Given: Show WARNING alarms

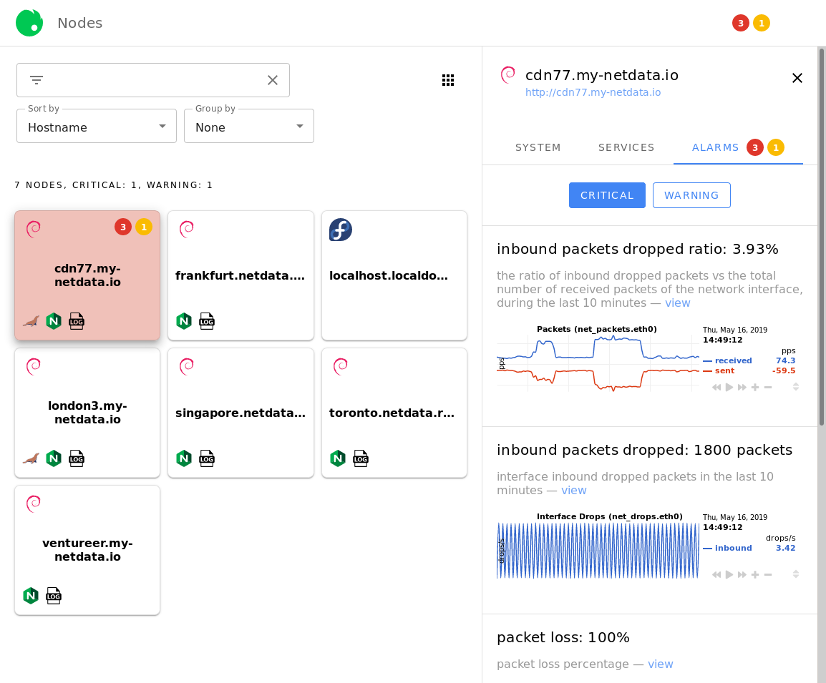Looking at the screenshot, I should pos(691,195).
